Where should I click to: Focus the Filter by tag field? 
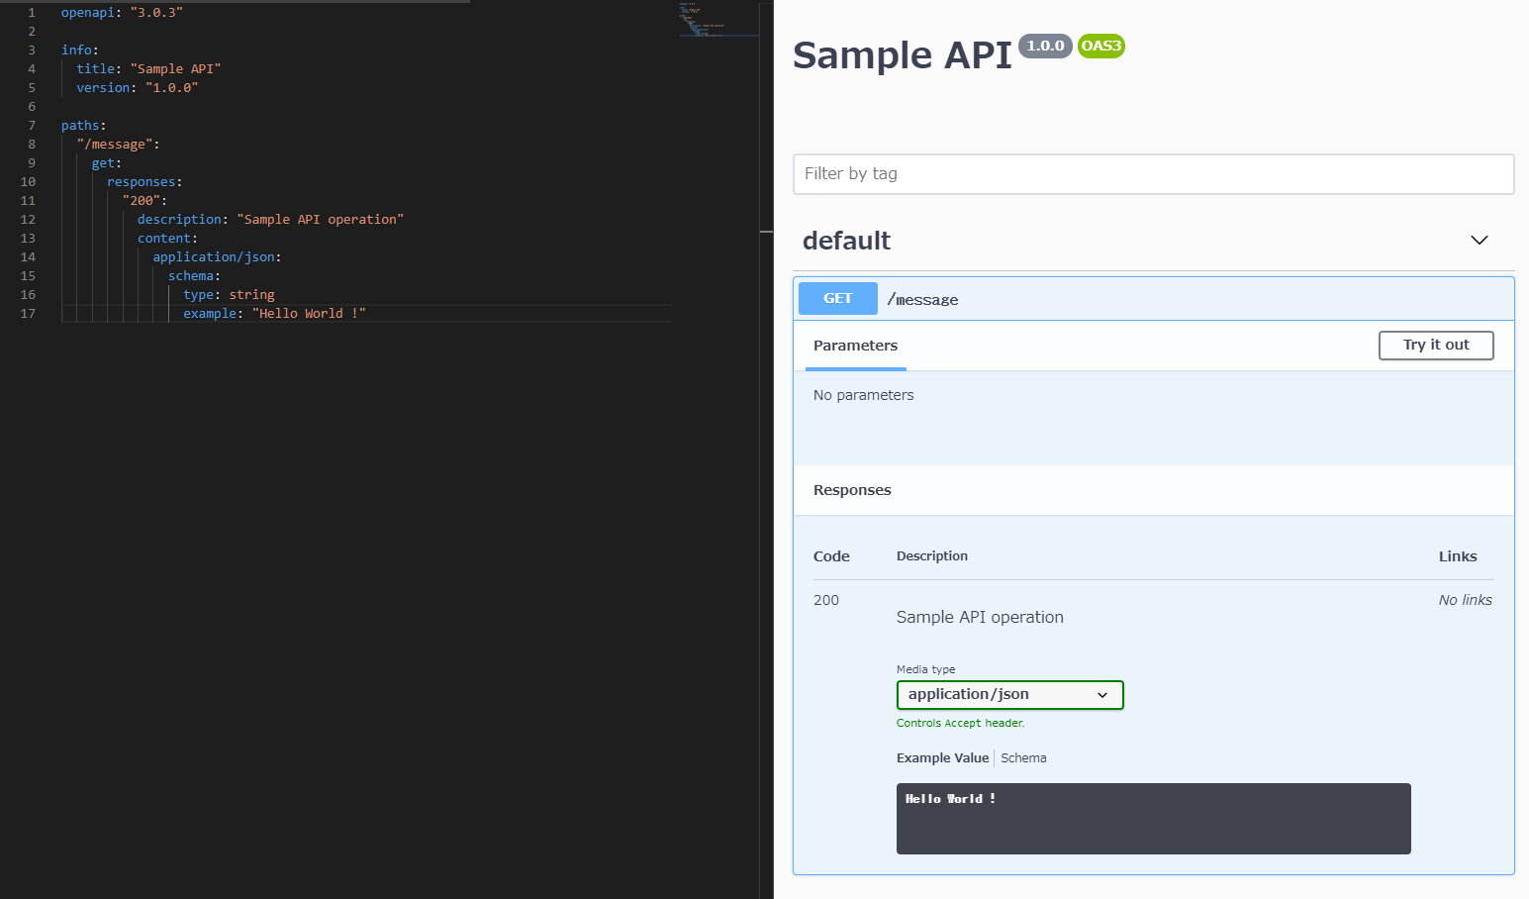point(1153,174)
